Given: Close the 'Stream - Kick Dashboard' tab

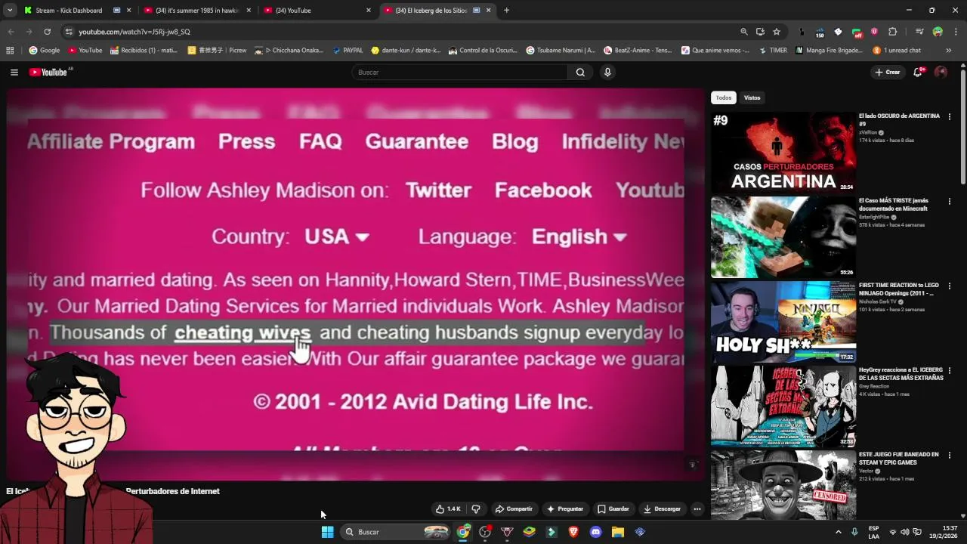Looking at the screenshot, I should pyautogui.click(x=129, y=11).
